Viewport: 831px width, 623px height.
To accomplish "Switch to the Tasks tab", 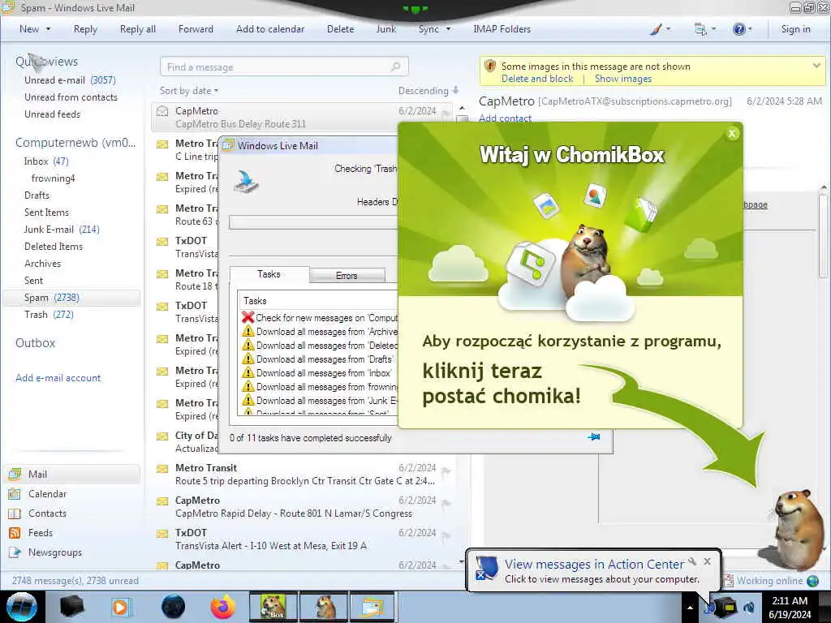I will pos(269,274).
